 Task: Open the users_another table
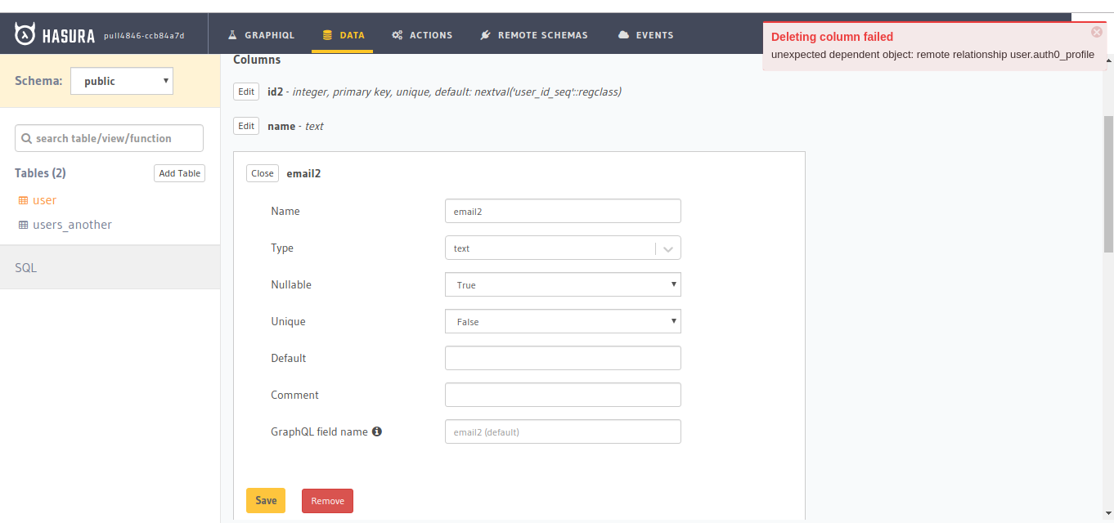pyautogui.click(x=72, y=225)
